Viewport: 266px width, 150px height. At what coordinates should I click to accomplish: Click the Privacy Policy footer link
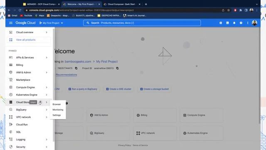click(124, 145)
